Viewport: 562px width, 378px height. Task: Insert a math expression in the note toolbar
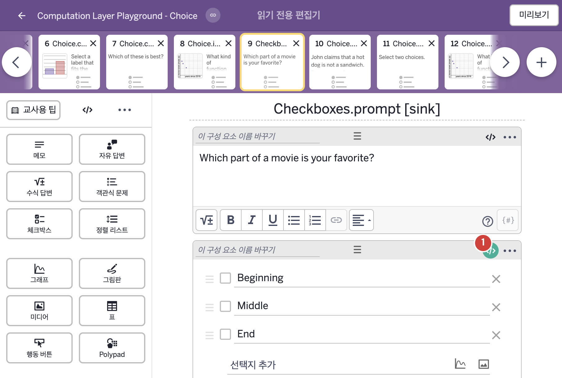(x=206, y=220)
